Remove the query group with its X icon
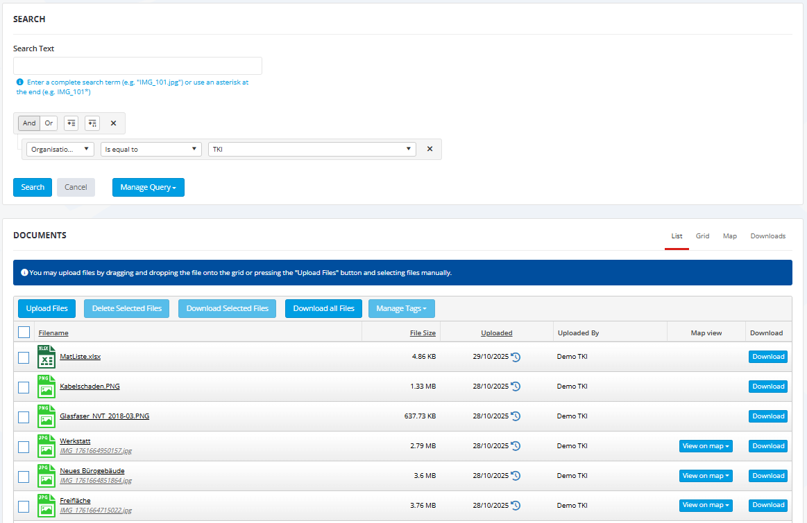This screenshot has width=807, height=523. [x=114, y=123]
